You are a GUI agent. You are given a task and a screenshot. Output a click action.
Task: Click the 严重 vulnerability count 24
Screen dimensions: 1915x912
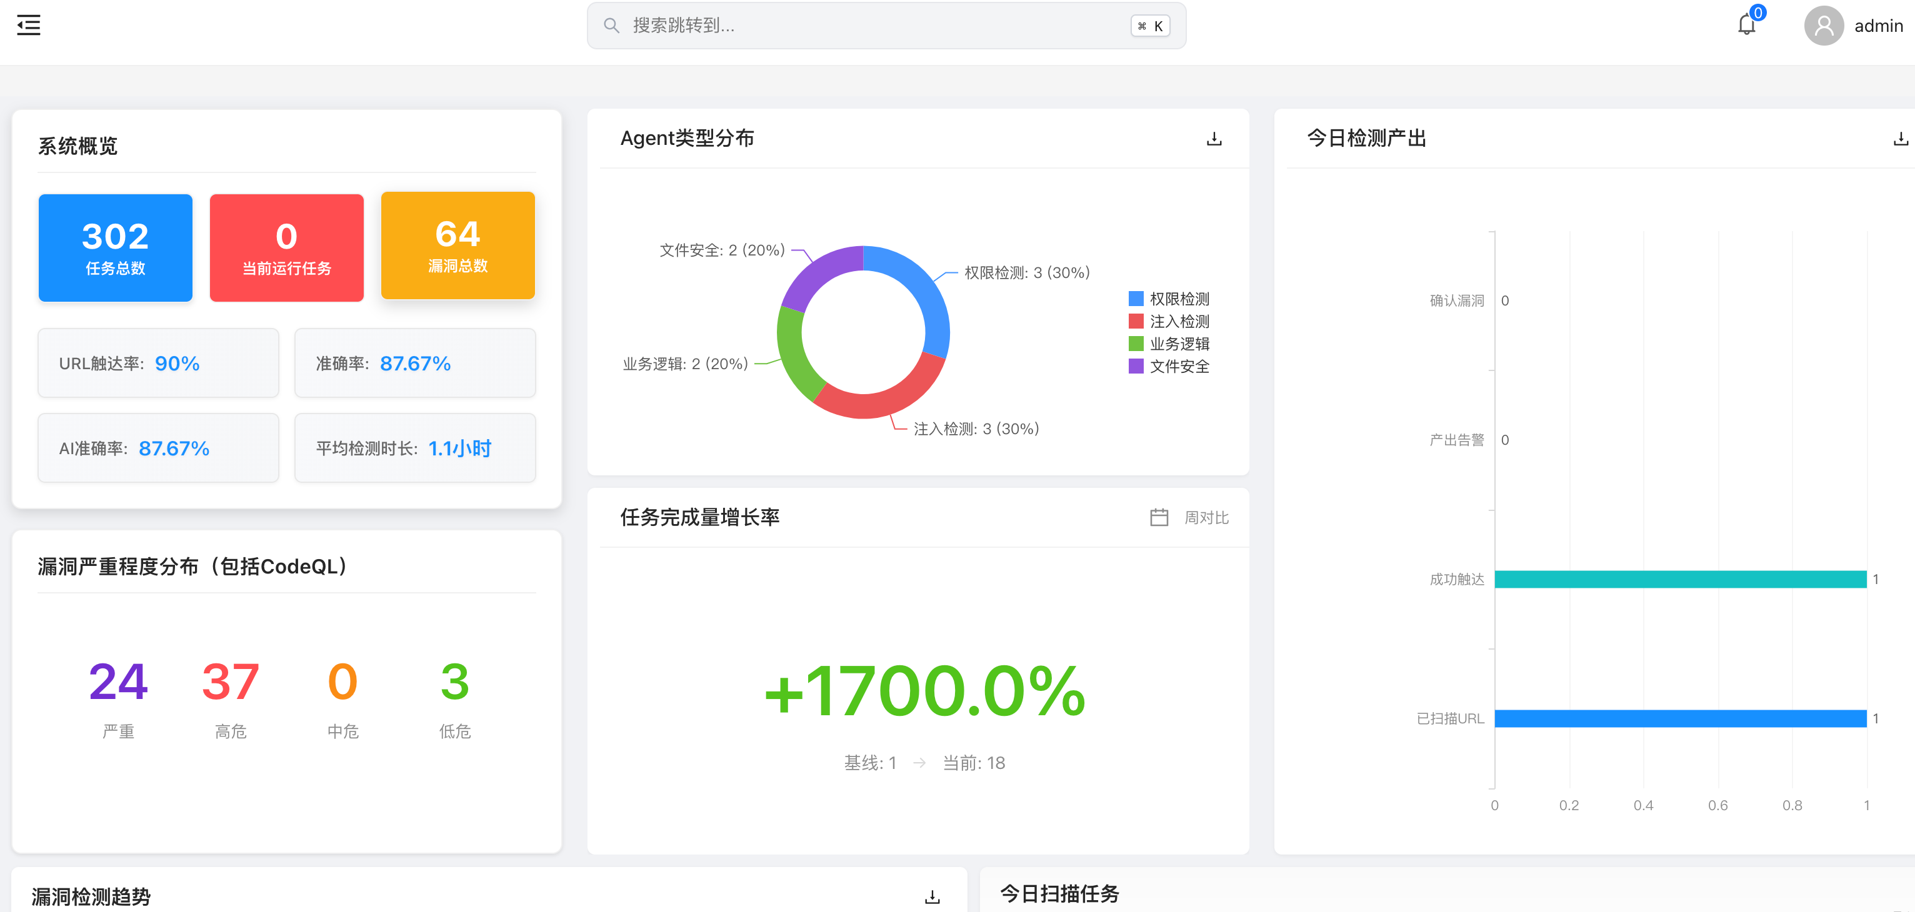click(x=117, y=680)
